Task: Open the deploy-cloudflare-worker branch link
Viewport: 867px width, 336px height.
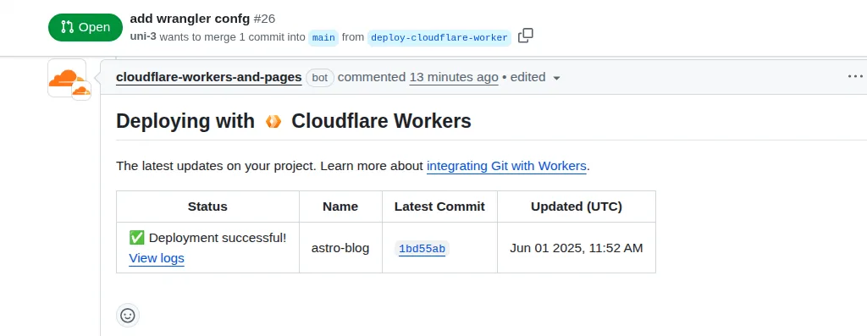Action: (x=439, y=37)
